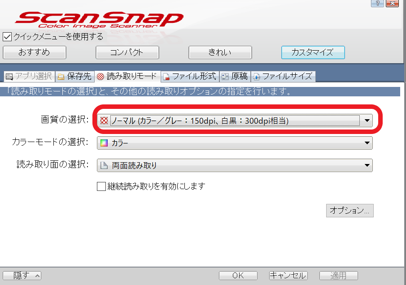The width and height of the screenshot is (406, 285).
Task: Close the ScanSnap settings window
Action: [x=392, y=4]
